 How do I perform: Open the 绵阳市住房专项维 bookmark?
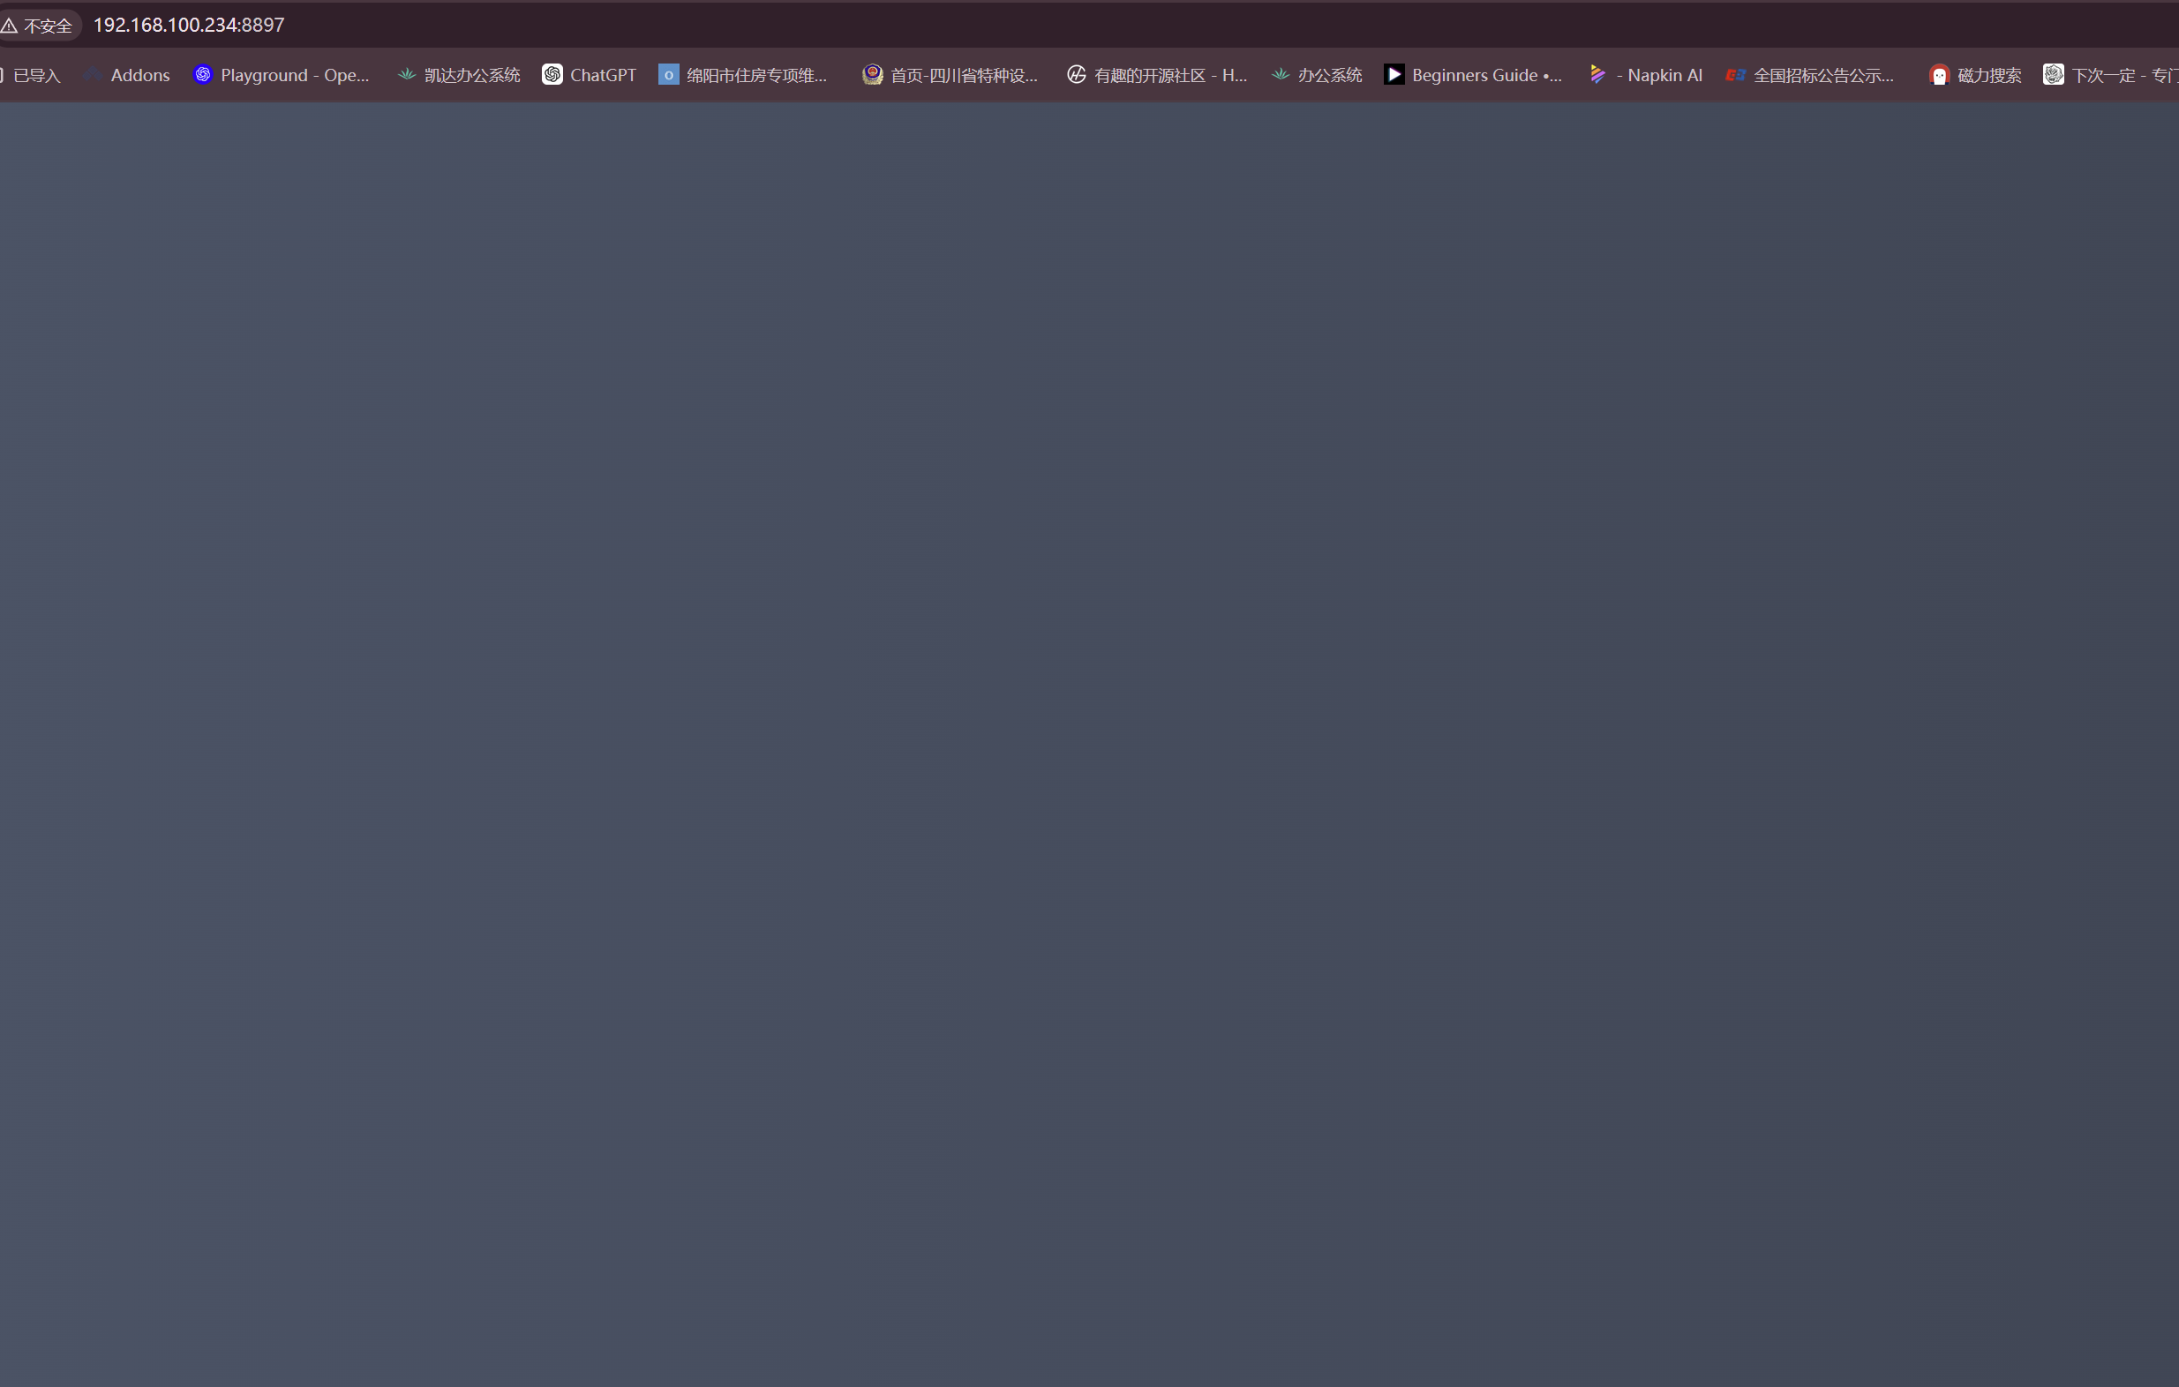click(743, 75)
